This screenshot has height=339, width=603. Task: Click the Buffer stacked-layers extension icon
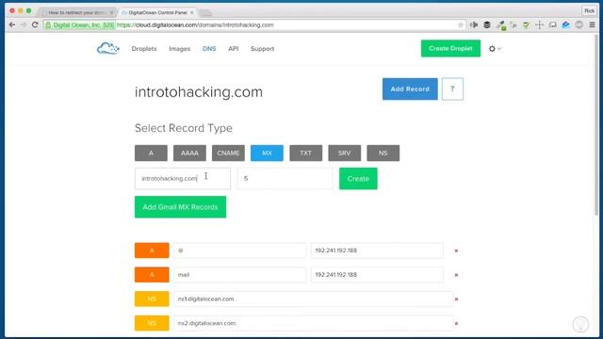(x=487, y=25)
